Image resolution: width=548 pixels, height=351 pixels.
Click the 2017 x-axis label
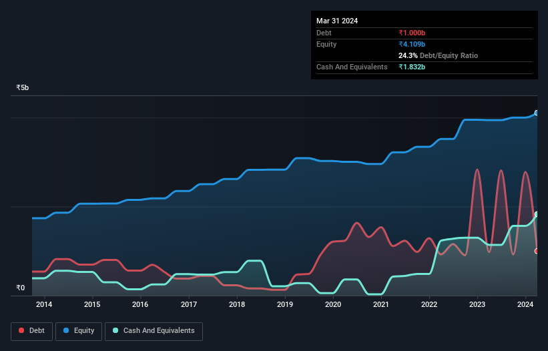click(189, 304)
